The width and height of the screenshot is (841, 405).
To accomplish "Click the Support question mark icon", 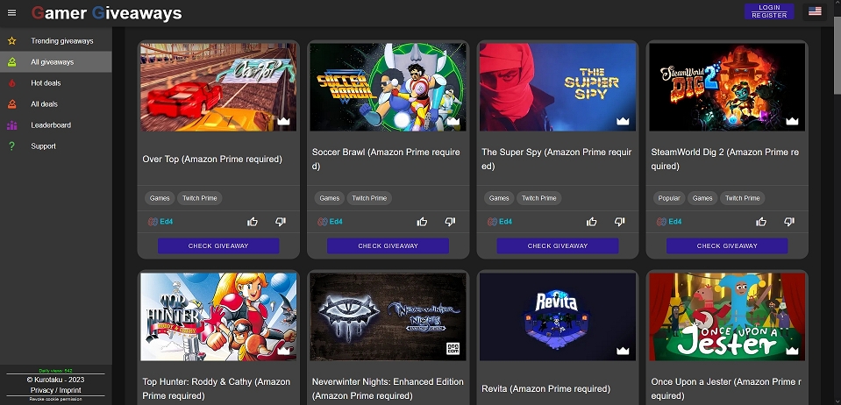I will (x=11, y=146).
